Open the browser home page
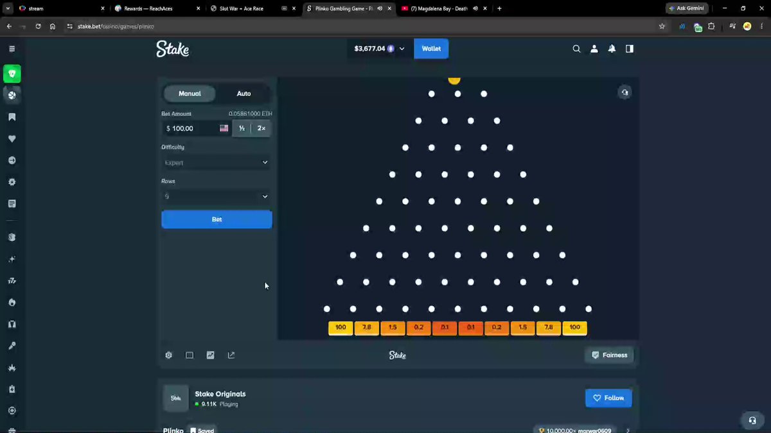 [52, 26]
